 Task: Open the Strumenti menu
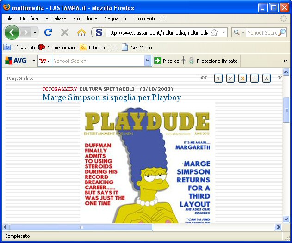144,18
